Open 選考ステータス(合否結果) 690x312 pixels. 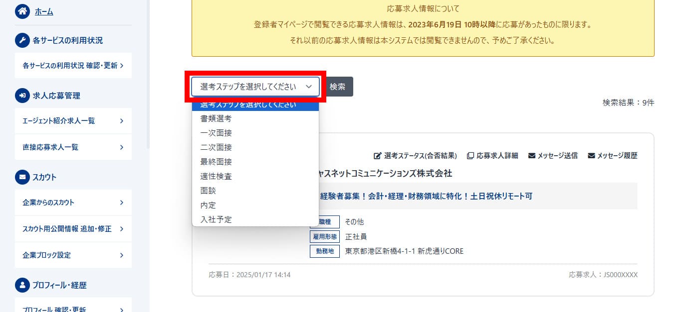coord(420,156)
